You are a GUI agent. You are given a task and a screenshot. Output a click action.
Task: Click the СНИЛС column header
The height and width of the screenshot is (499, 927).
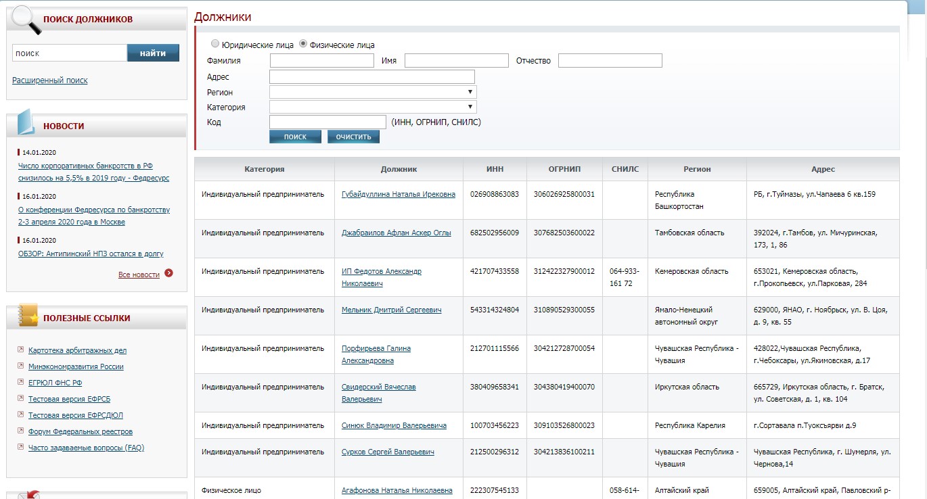pos(625,169)
